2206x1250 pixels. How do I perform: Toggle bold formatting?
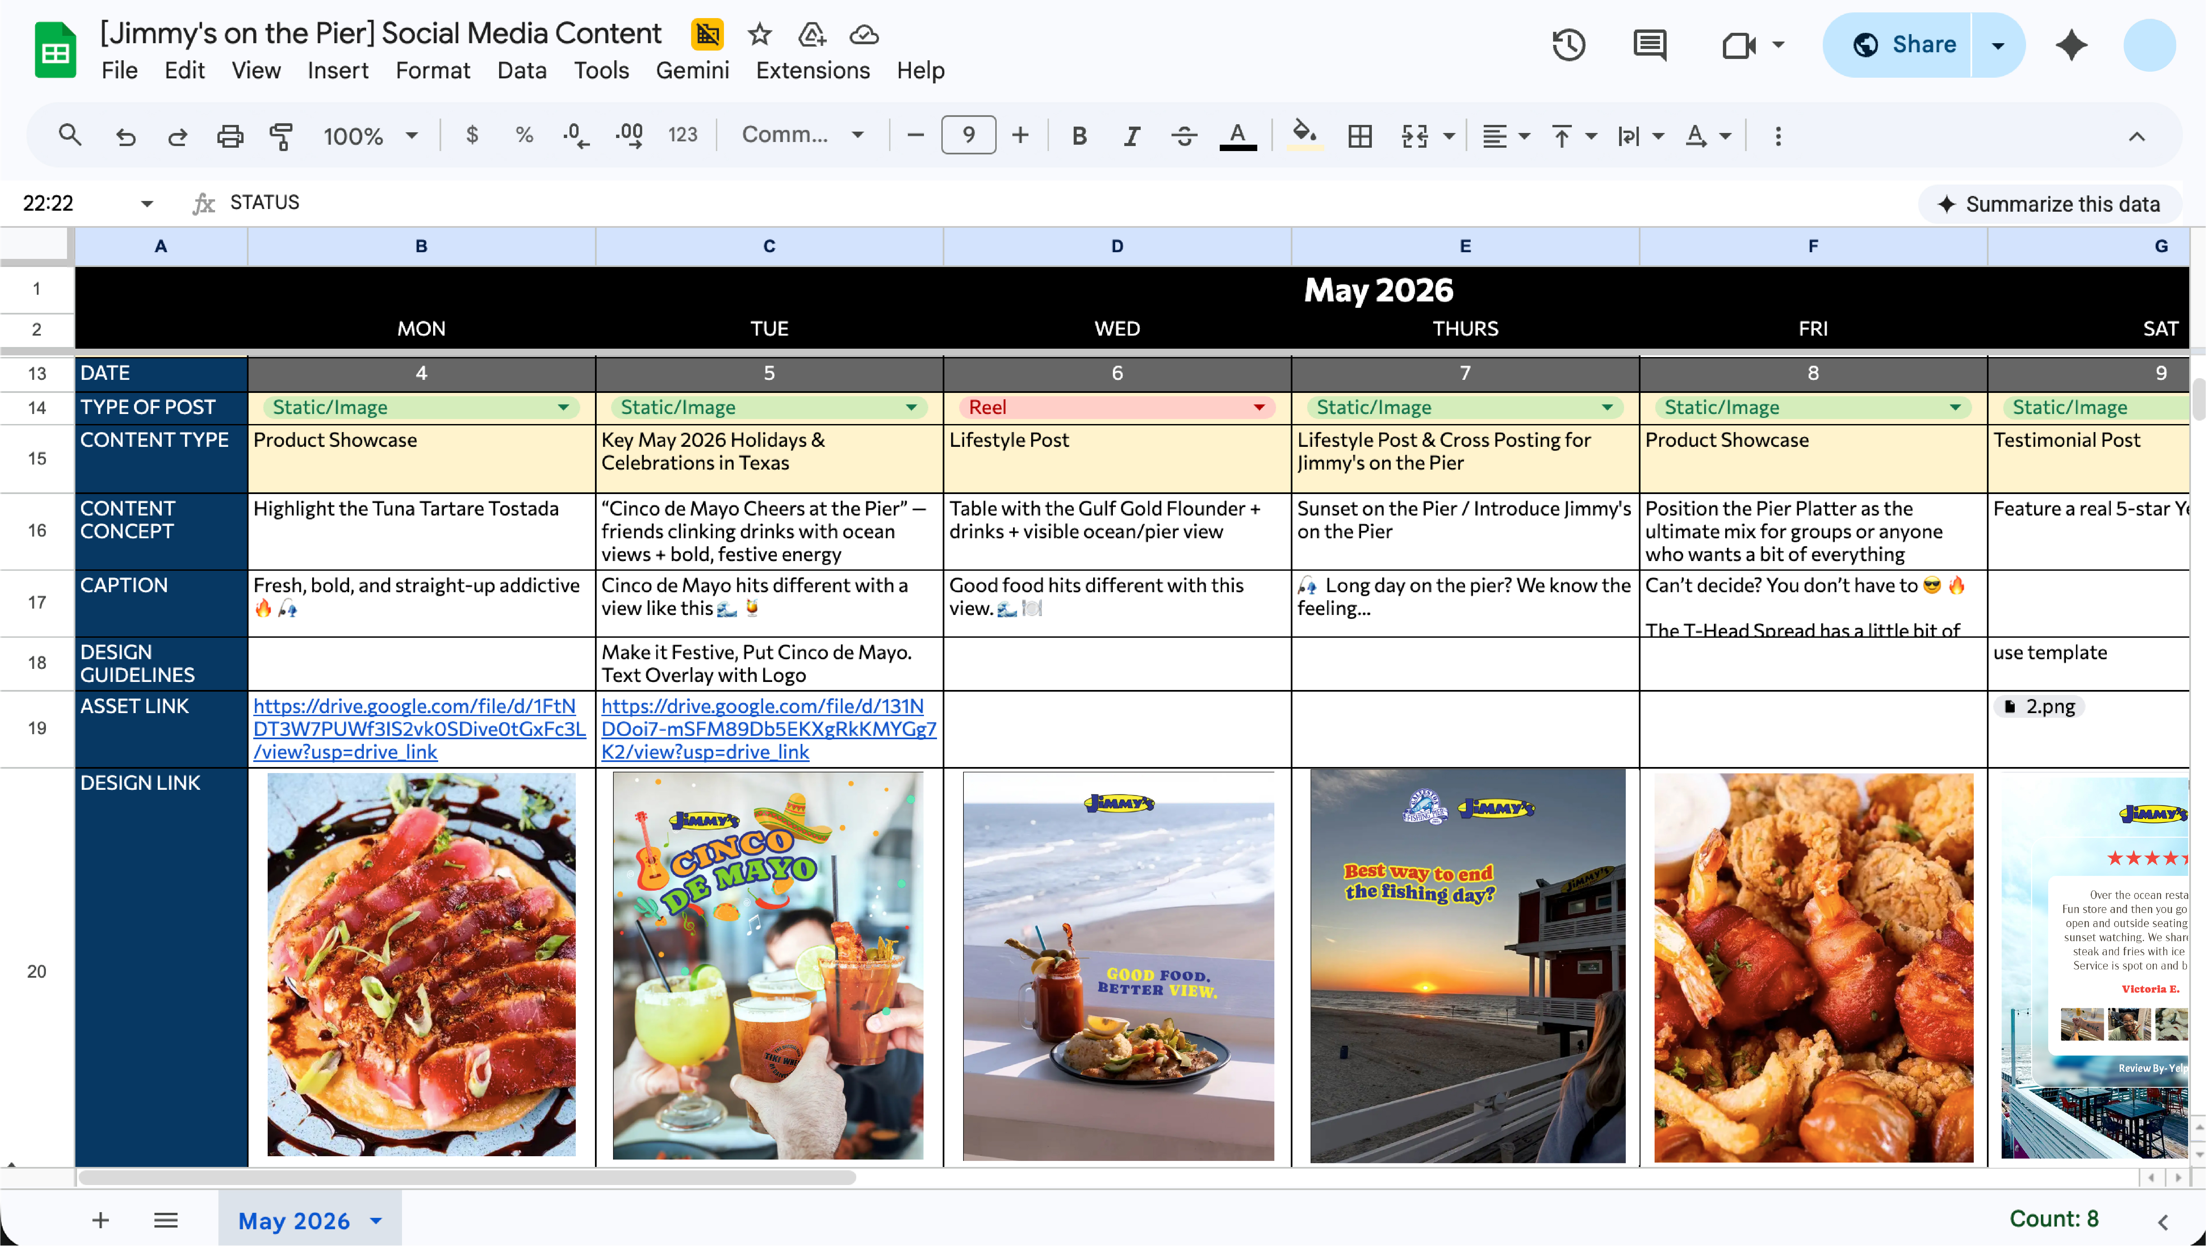1079,136
